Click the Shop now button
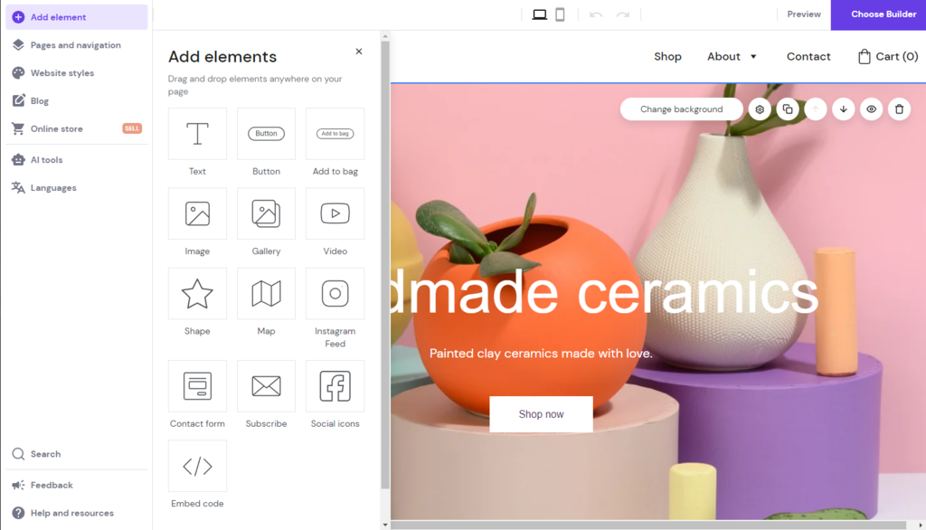926x530 pixels. pos(541,413)
